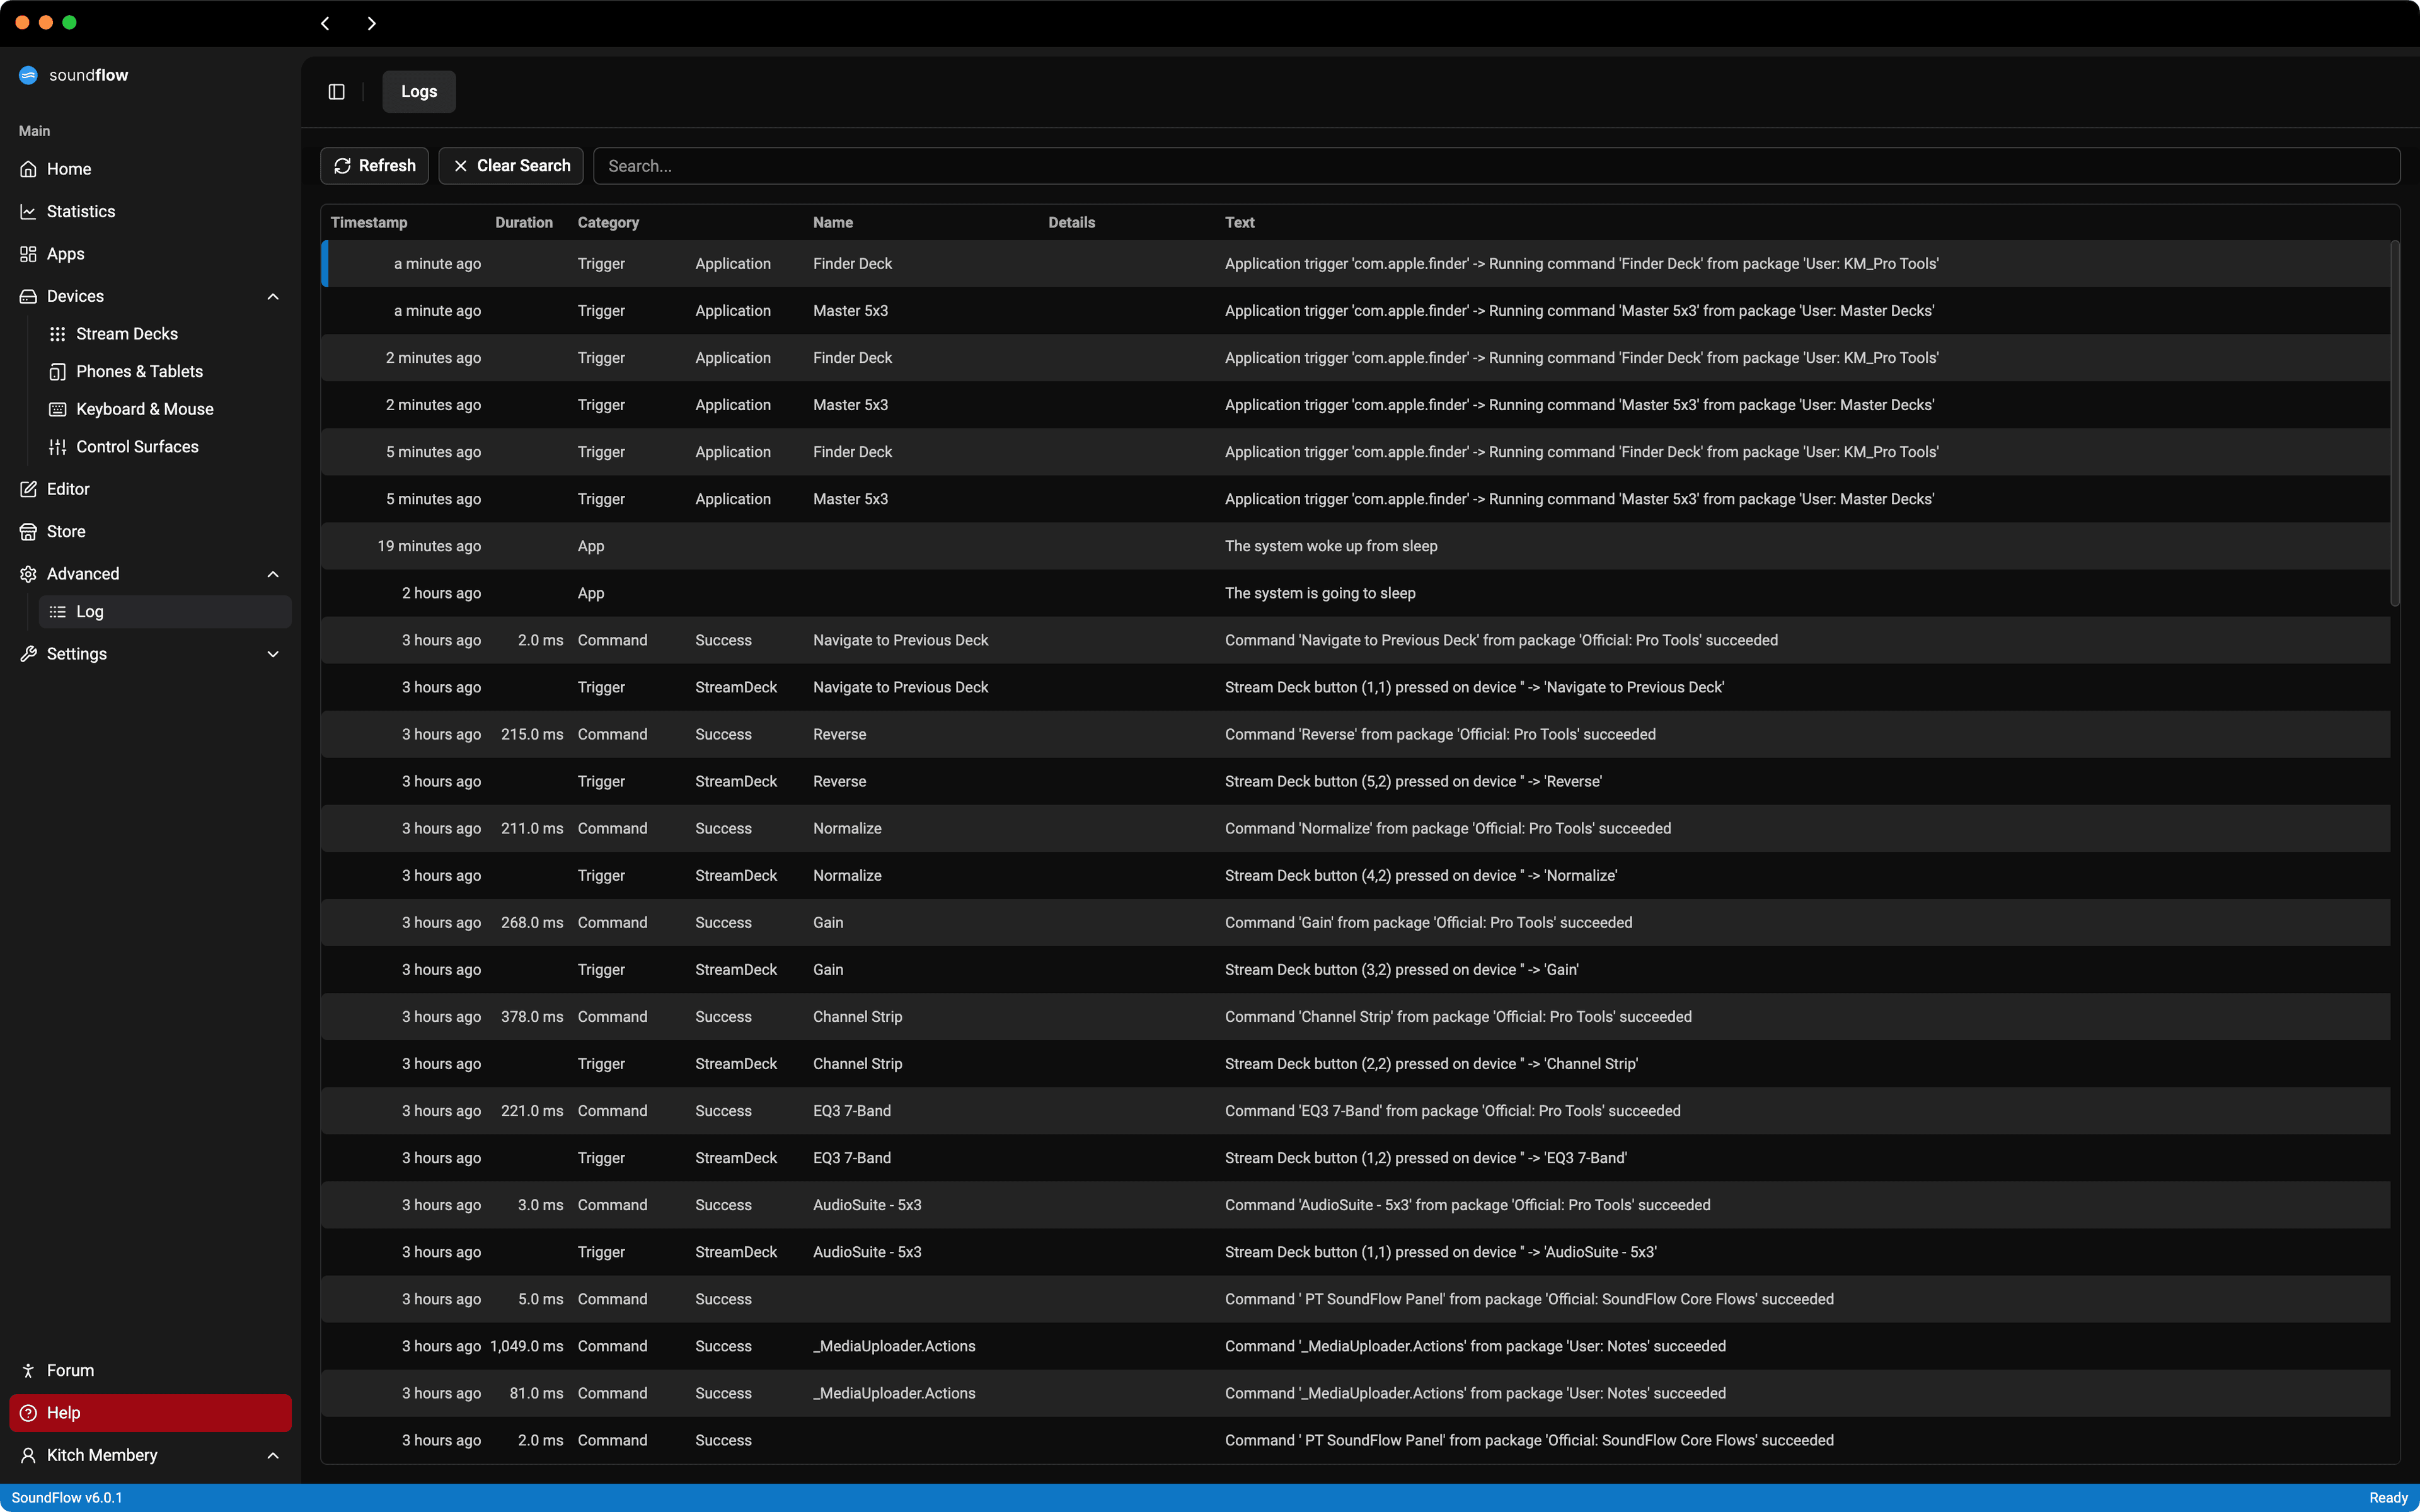Select Log in the sidebar
This screenshot has height=1512, width=2420.
pyautogui.click(x=90, y=612)
